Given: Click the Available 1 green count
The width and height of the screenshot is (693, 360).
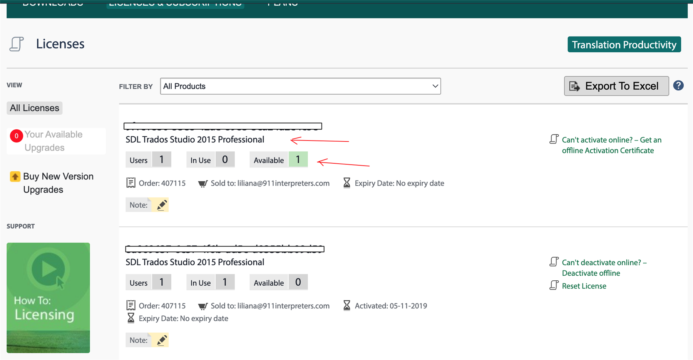Looking at the screenshot, I should click(298, 159).
